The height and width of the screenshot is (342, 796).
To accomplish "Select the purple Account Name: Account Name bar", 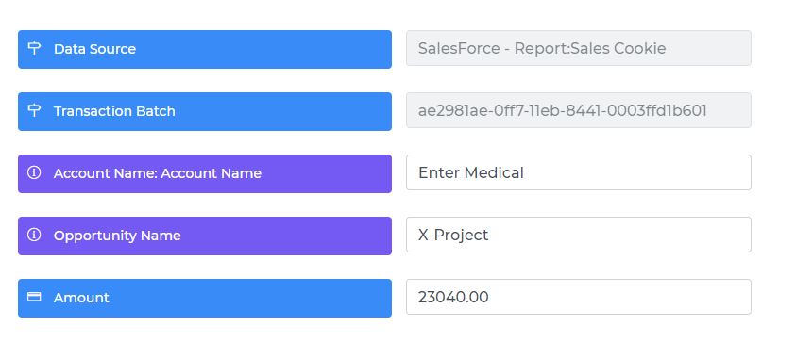I will coord(205,173).
